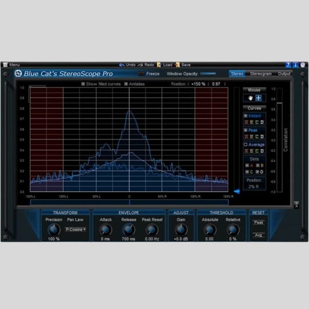Click the Curves section header
Screen dimensions: 309x309
click(255, 108)
